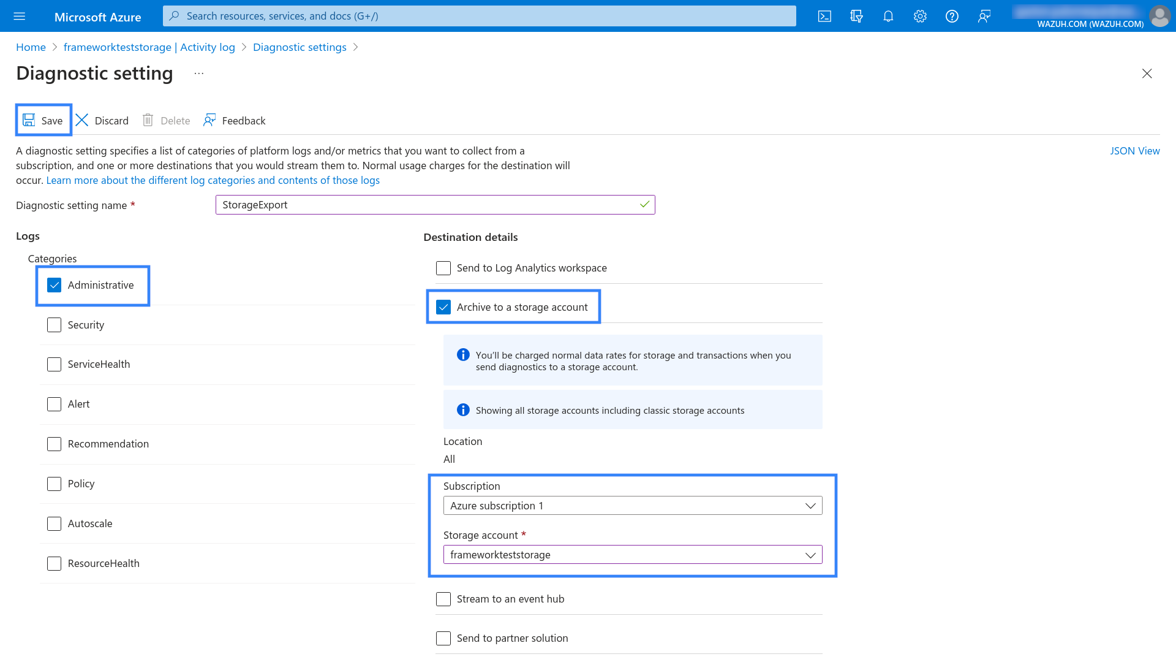Enable Send to partner solution
The image size is (1176, 662).
[443, 638]
